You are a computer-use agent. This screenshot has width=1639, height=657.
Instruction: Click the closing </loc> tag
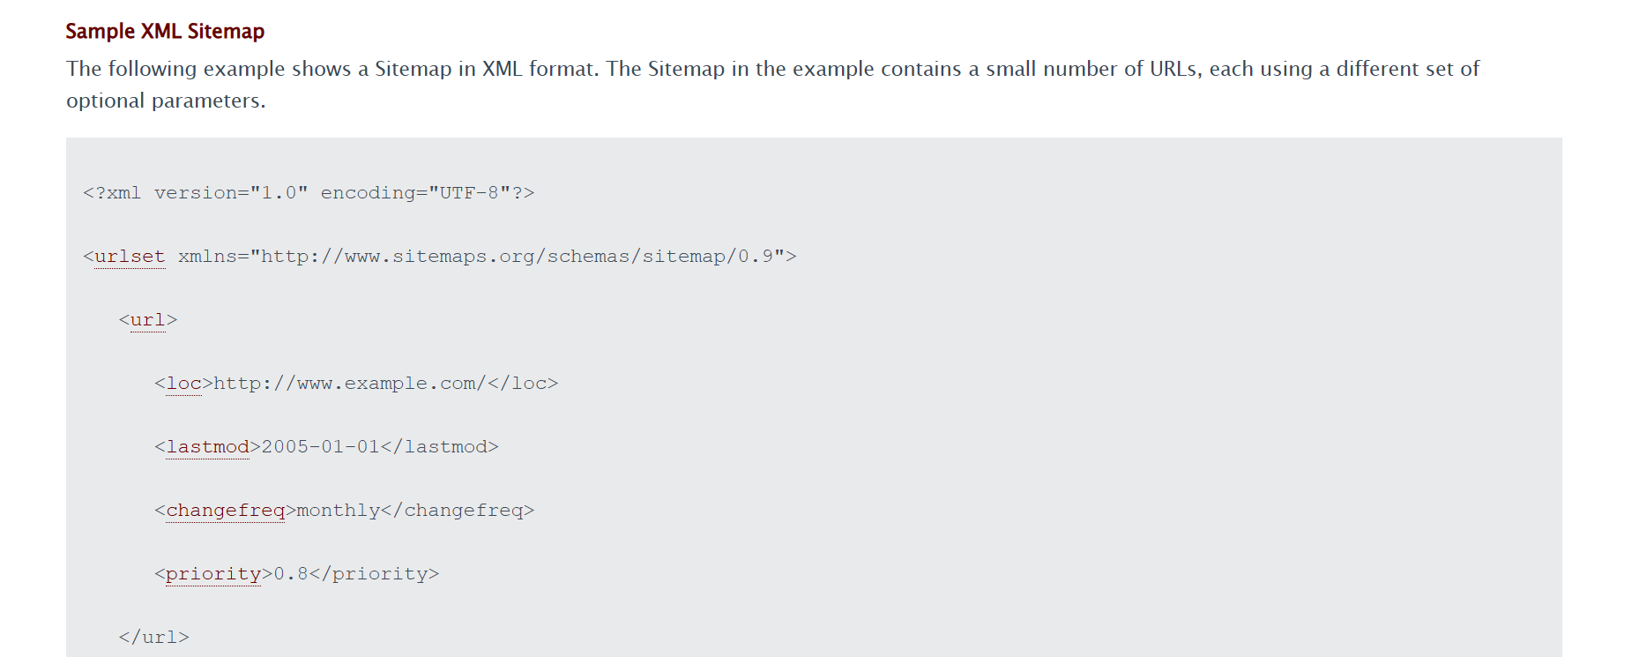[523, 384]
